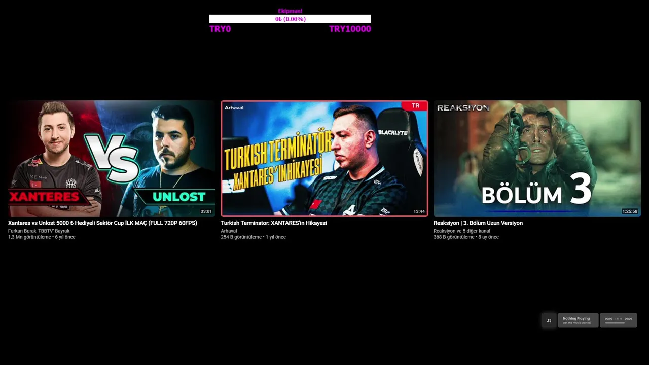Image resolution: width=649 pixels, height=365 pixels.
Task: Open the Xantares vs Unlost video thumbnail
Action: 112,159
